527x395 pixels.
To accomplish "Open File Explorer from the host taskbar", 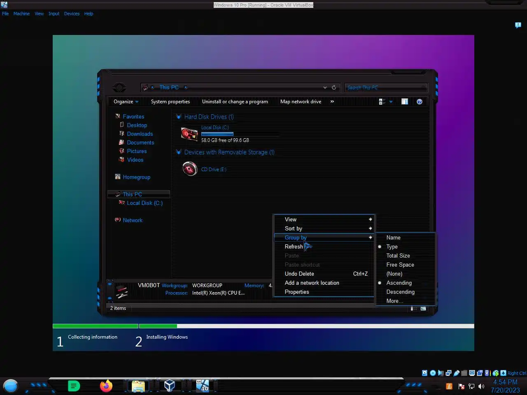I will click(x=138, y=386).
